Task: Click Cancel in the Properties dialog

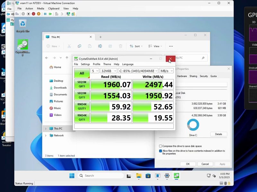Action: pyautogui.click(x=205, y=164)
